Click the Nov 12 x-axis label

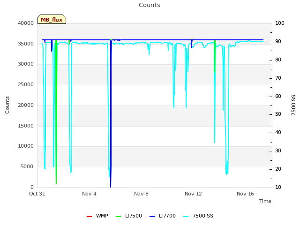(193, 194)
